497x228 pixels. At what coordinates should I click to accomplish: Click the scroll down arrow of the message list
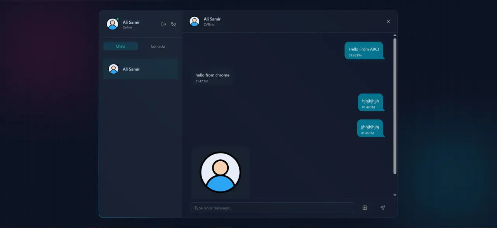(x=395, y=195)
